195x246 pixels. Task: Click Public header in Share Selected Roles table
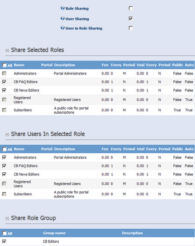[177, 65]
